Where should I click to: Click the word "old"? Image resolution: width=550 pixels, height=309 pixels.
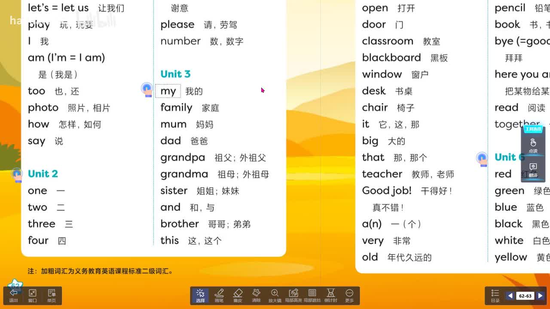(370, 257)
